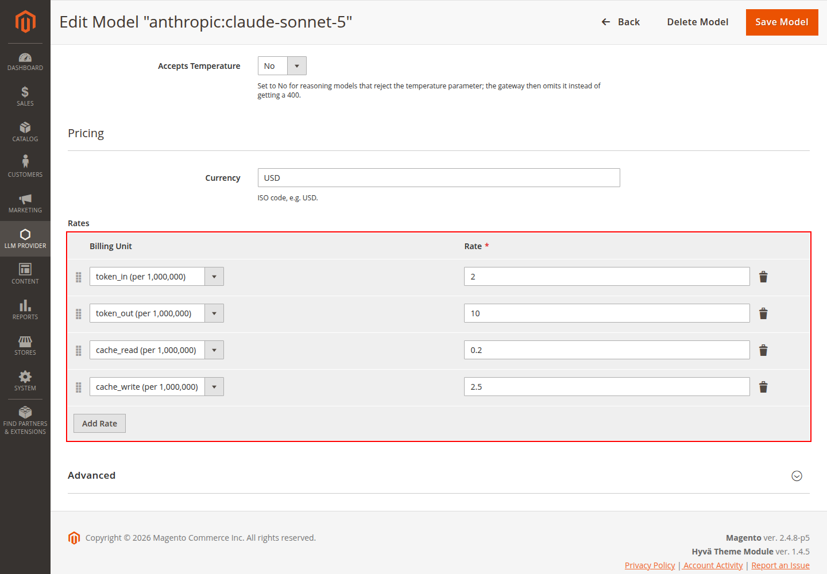Focus the Currency input field
This screenshot has height=574, width=827.
click(439, 178)
